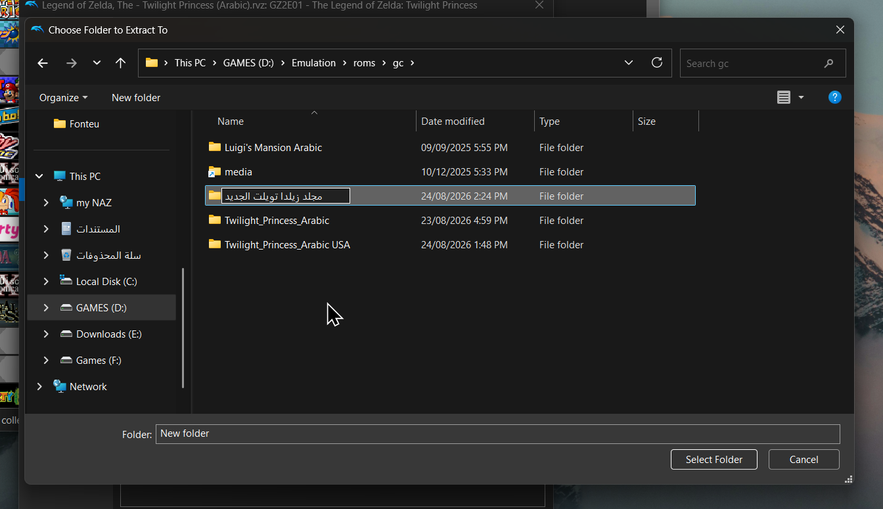Go up one folder level
Image resolution: width=883 pixels, height=509 pixels.
(x=120, y=63)
